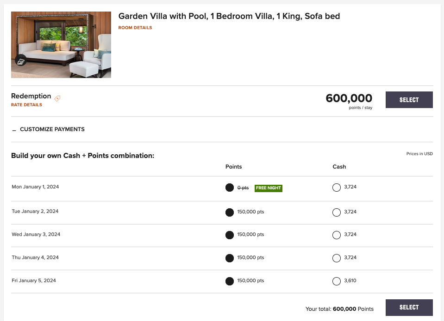Select Cash payment for Fri January 5
This screenshot has width=444, height=321.
tap(336, 281)
